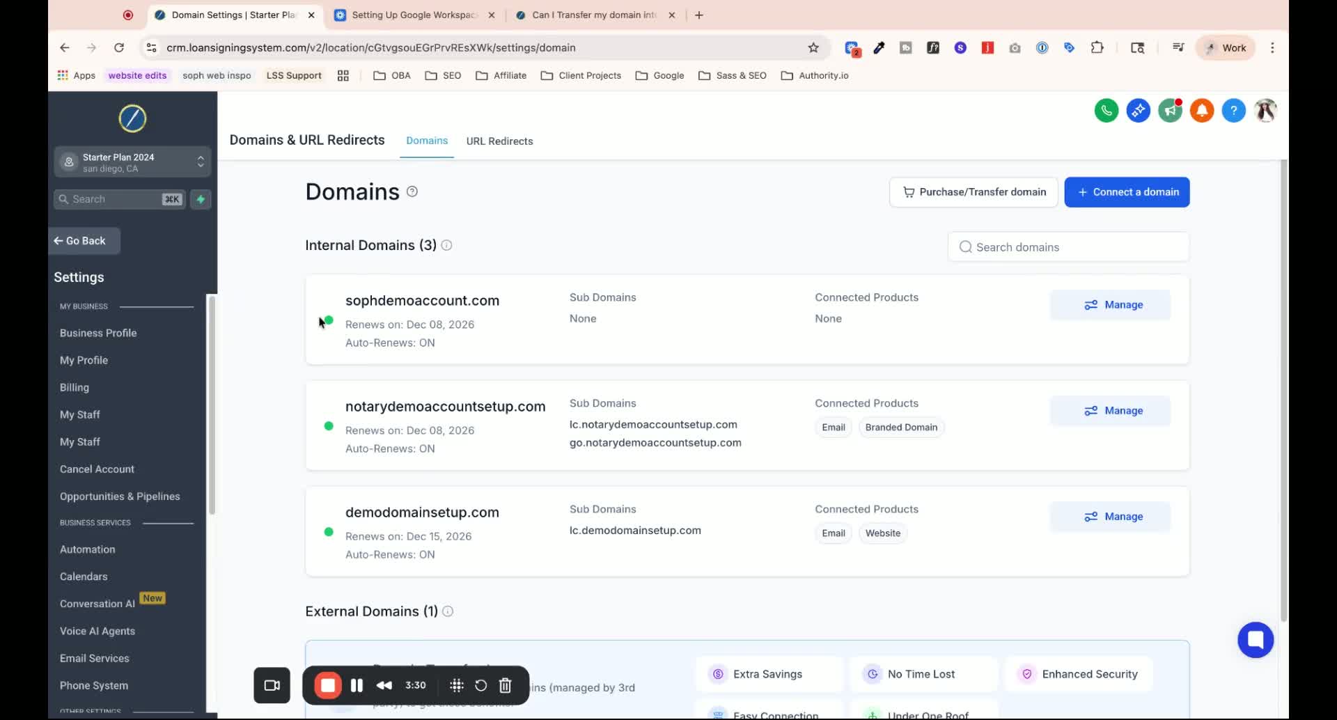Pause the screen recording

(357, 685)
